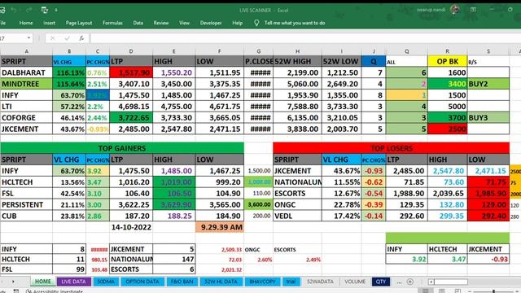
Task: Switch to QTY sheet tab
Action: (x=381, y=282)
